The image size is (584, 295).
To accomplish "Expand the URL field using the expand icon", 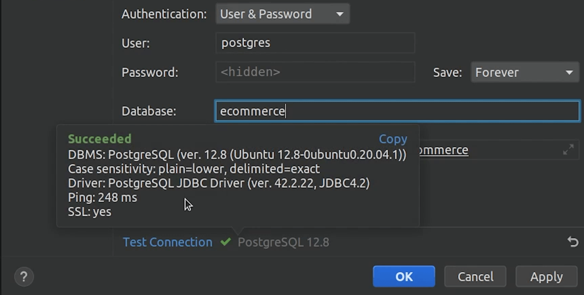I will pyautogui.click(x=568, y=149).
